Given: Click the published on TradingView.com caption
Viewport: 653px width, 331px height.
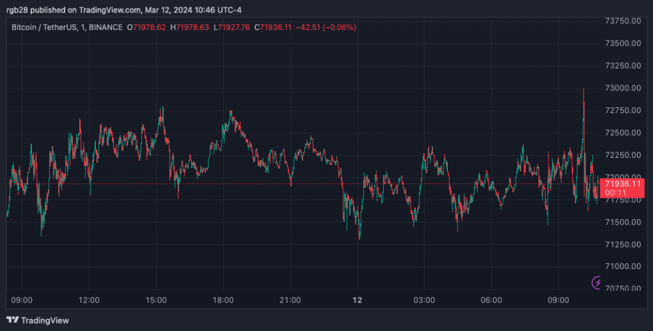Looking at the screenshot, I should [124, 9].
